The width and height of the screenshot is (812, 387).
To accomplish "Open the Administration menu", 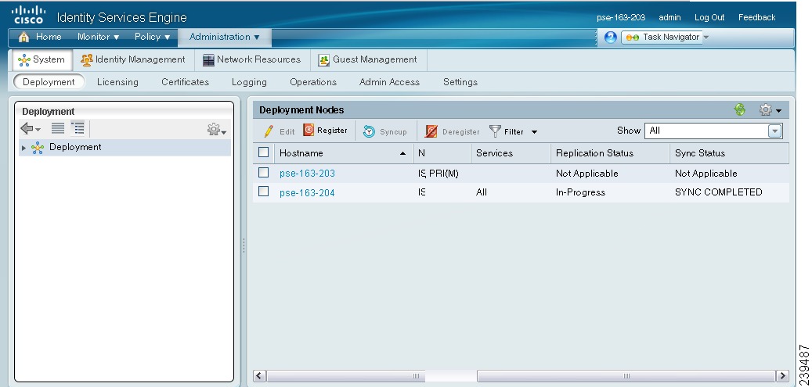I will click(224, 37).
